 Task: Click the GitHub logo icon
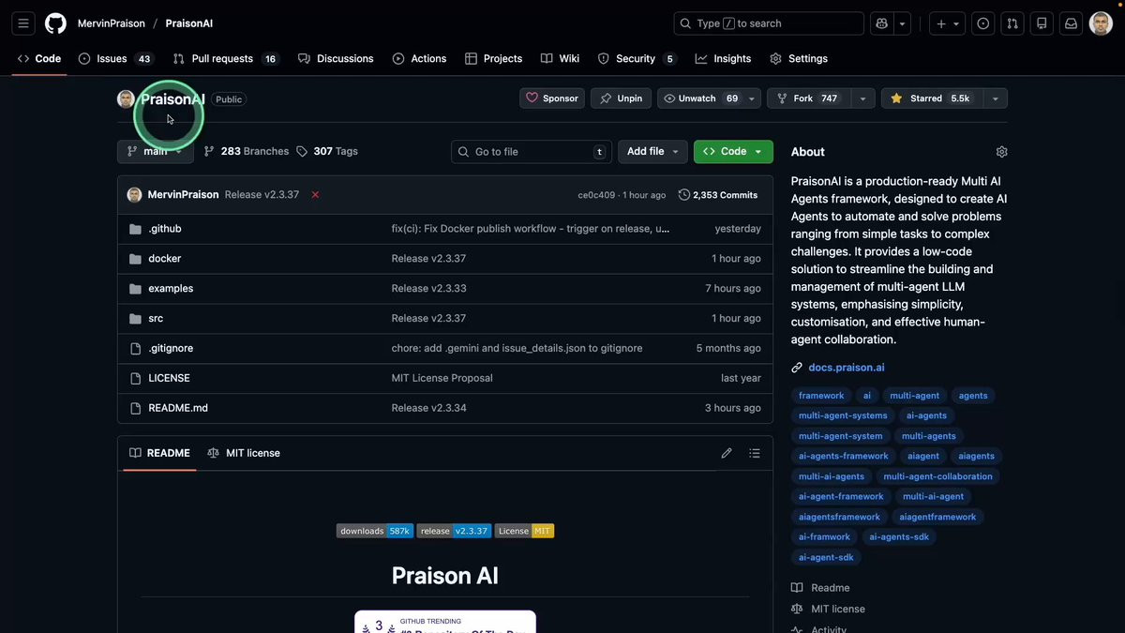pyautogui.click(x=56, y=23)
